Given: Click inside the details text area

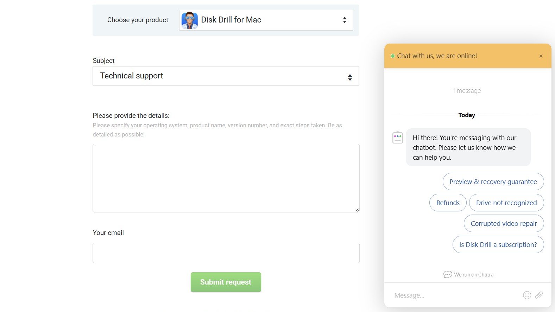Looking at the screenshot, I should coord(226,178).
